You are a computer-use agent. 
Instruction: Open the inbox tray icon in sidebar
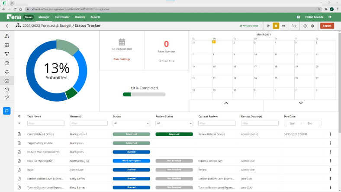(x=7, y=63)
